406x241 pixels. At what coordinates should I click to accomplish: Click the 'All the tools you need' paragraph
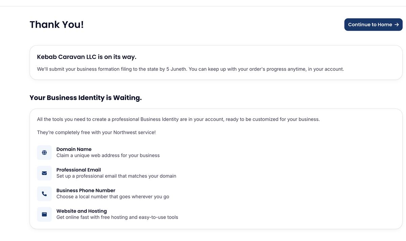click(x=178, y=119)
